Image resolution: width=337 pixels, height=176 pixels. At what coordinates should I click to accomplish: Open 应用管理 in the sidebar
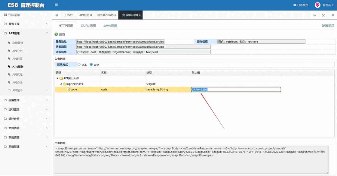[x=18, y=43]
